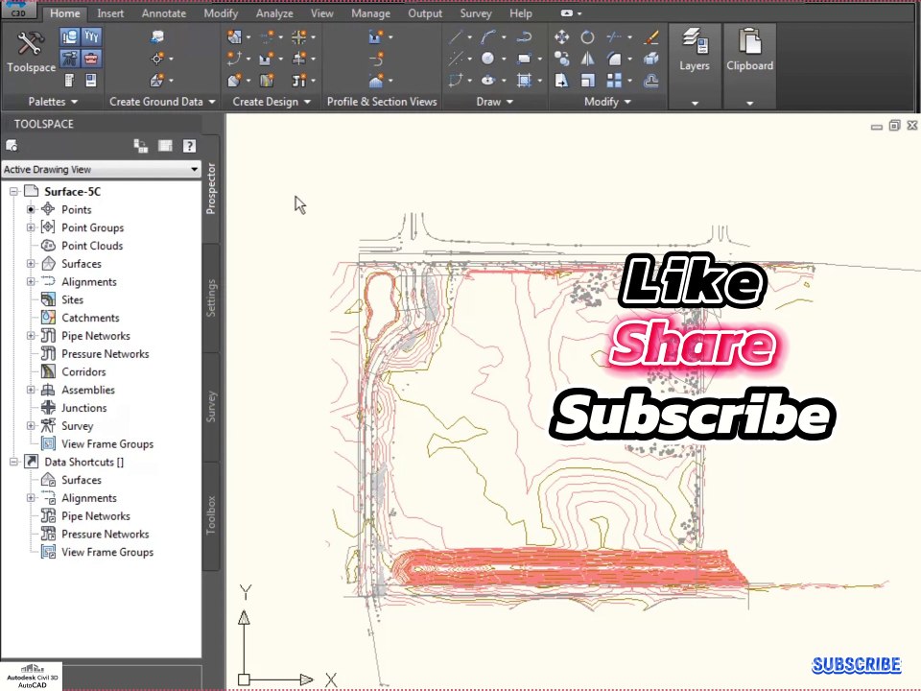
Task: Expand the Modify panel title
Action: click(607, 102)
